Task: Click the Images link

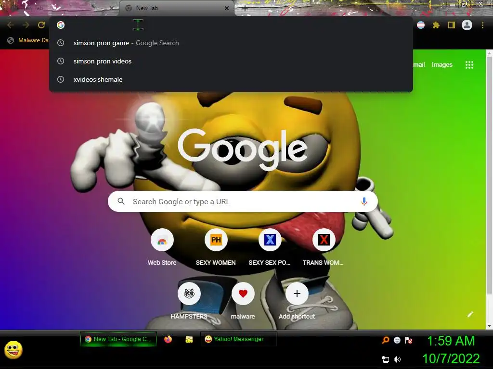Action: coord(442,65)
